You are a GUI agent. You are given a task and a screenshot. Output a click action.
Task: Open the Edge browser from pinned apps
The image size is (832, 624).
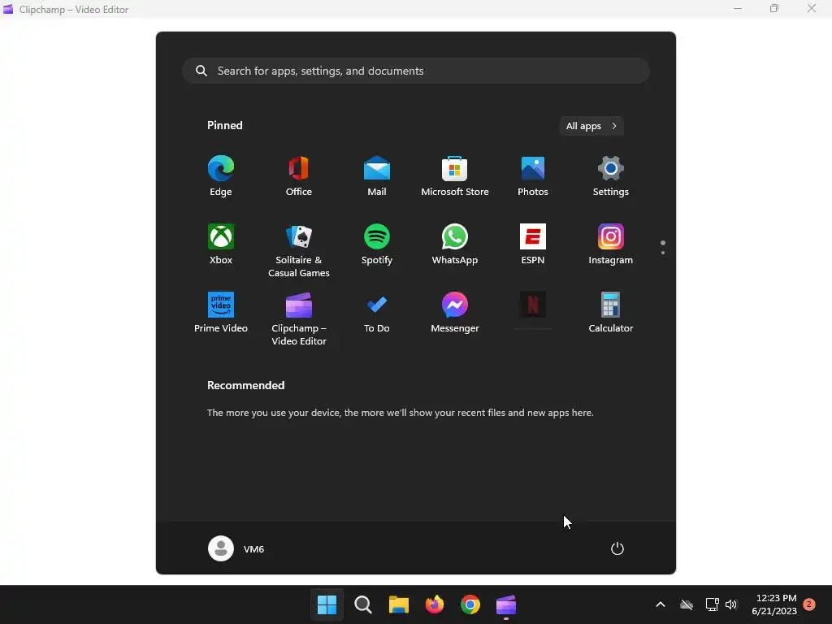coord(221,176)
